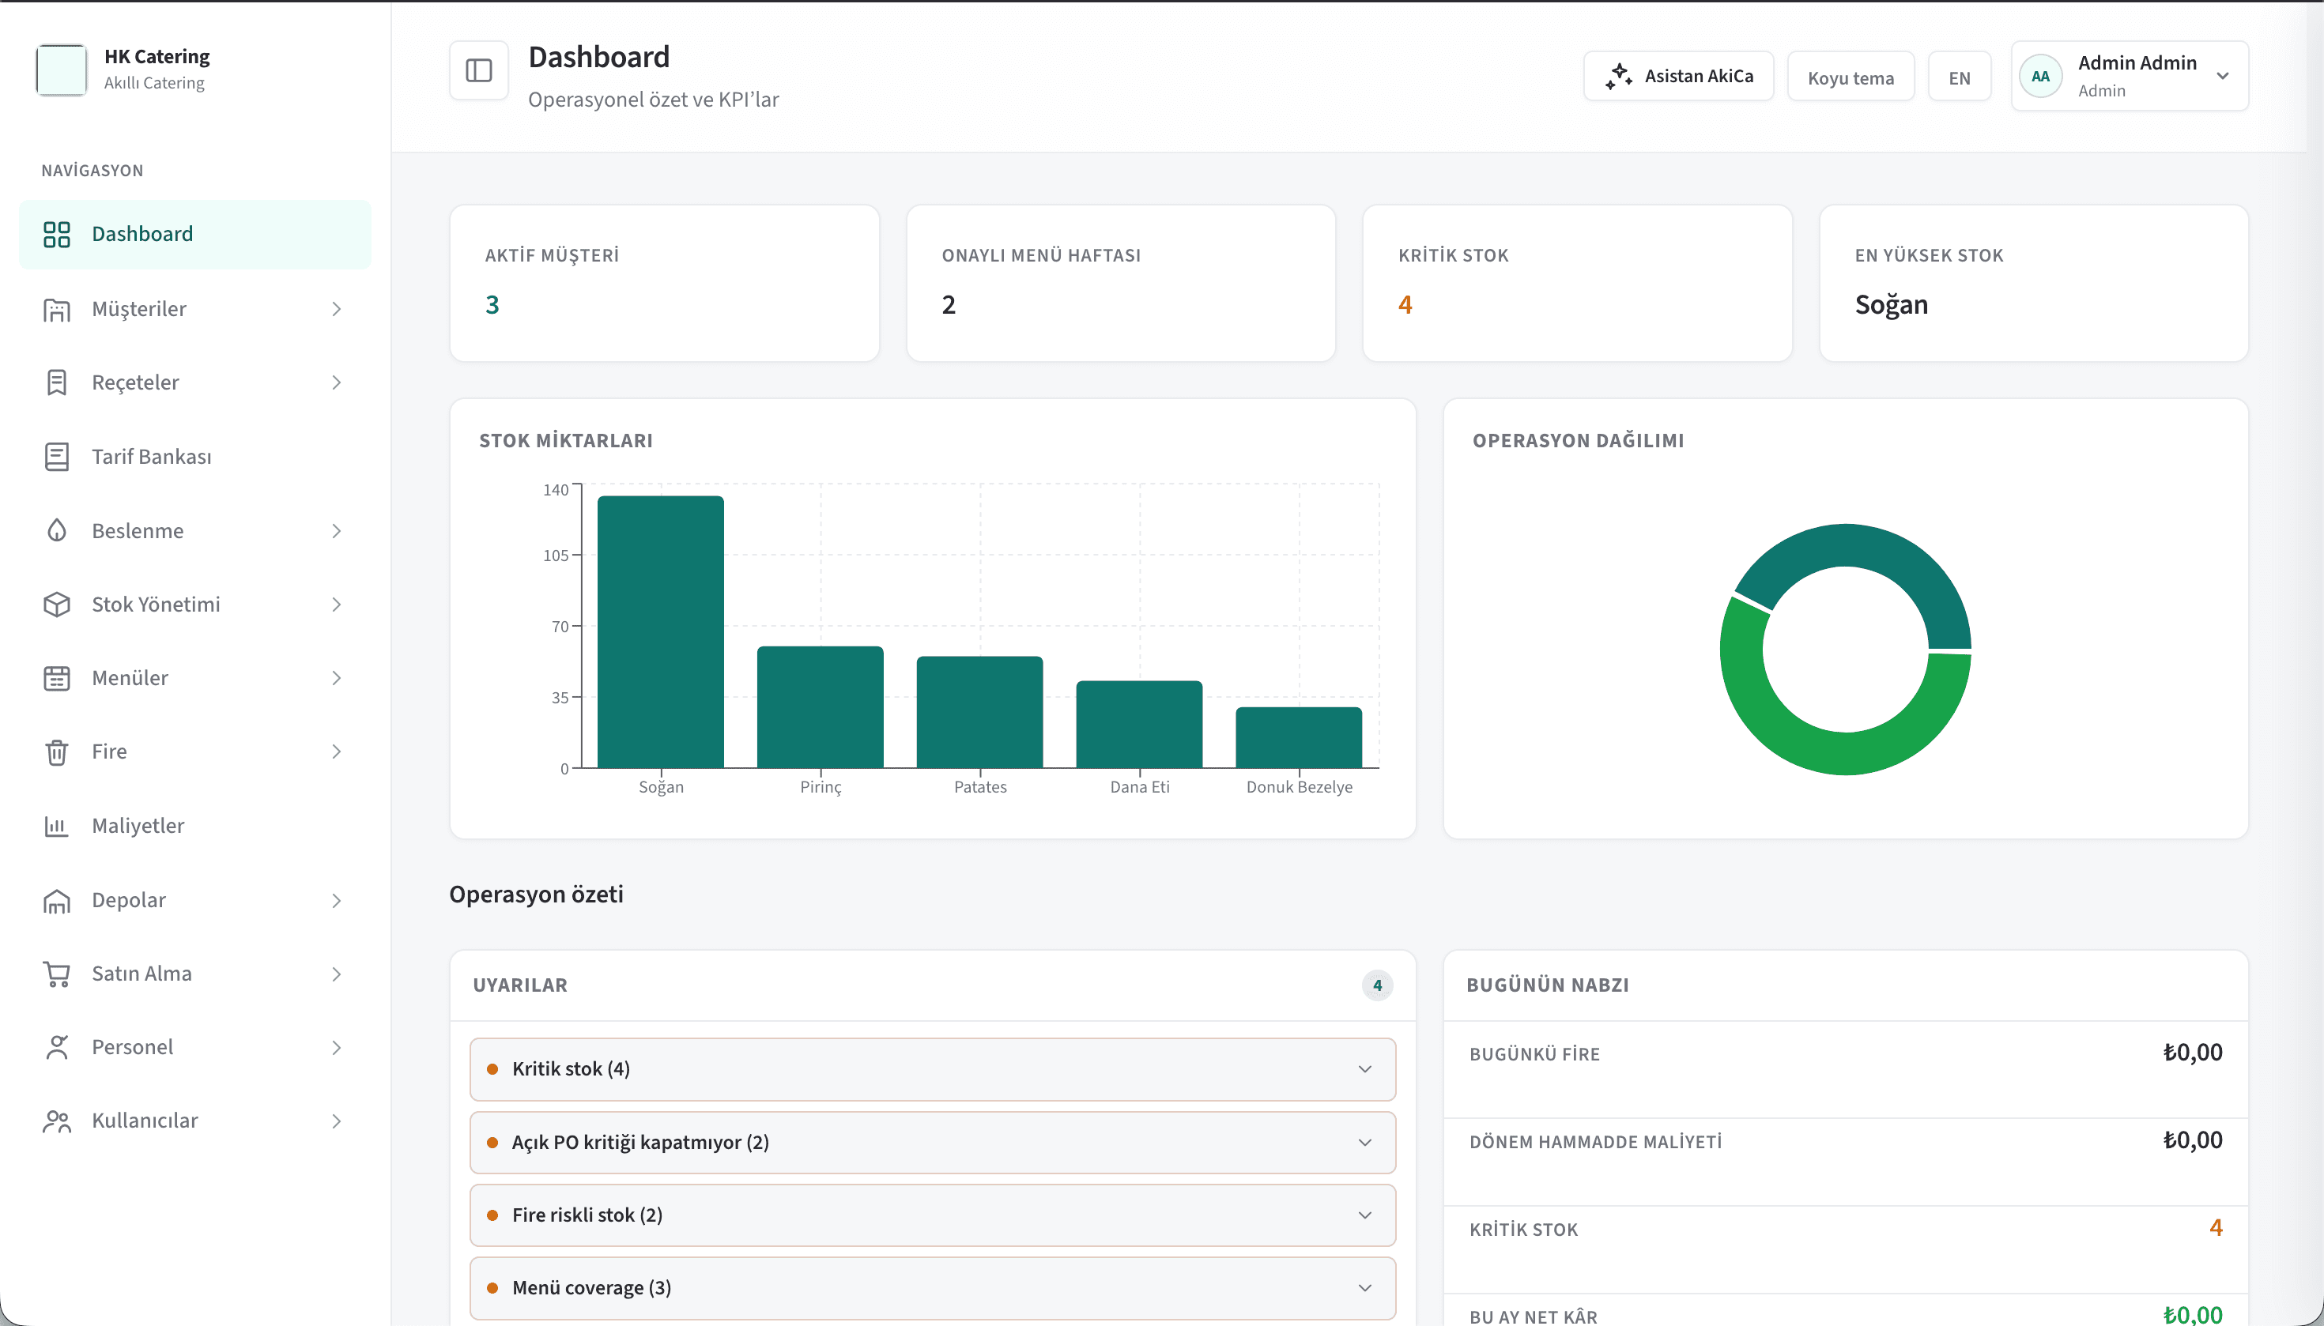Click the Dana Eti bar in chart

coord(1139,725)
